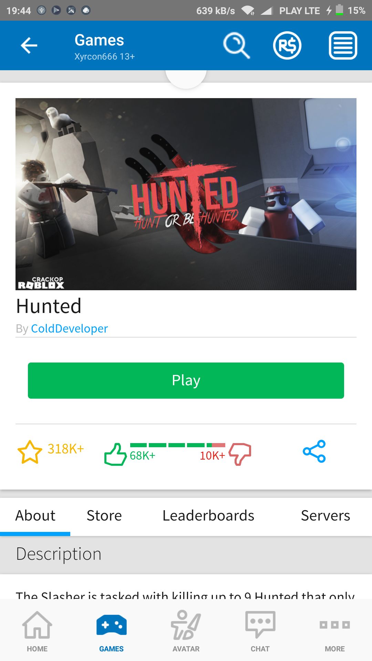The image size is (372, 661).
Task: Switch to the Servers tab
Action: (325, 515)
